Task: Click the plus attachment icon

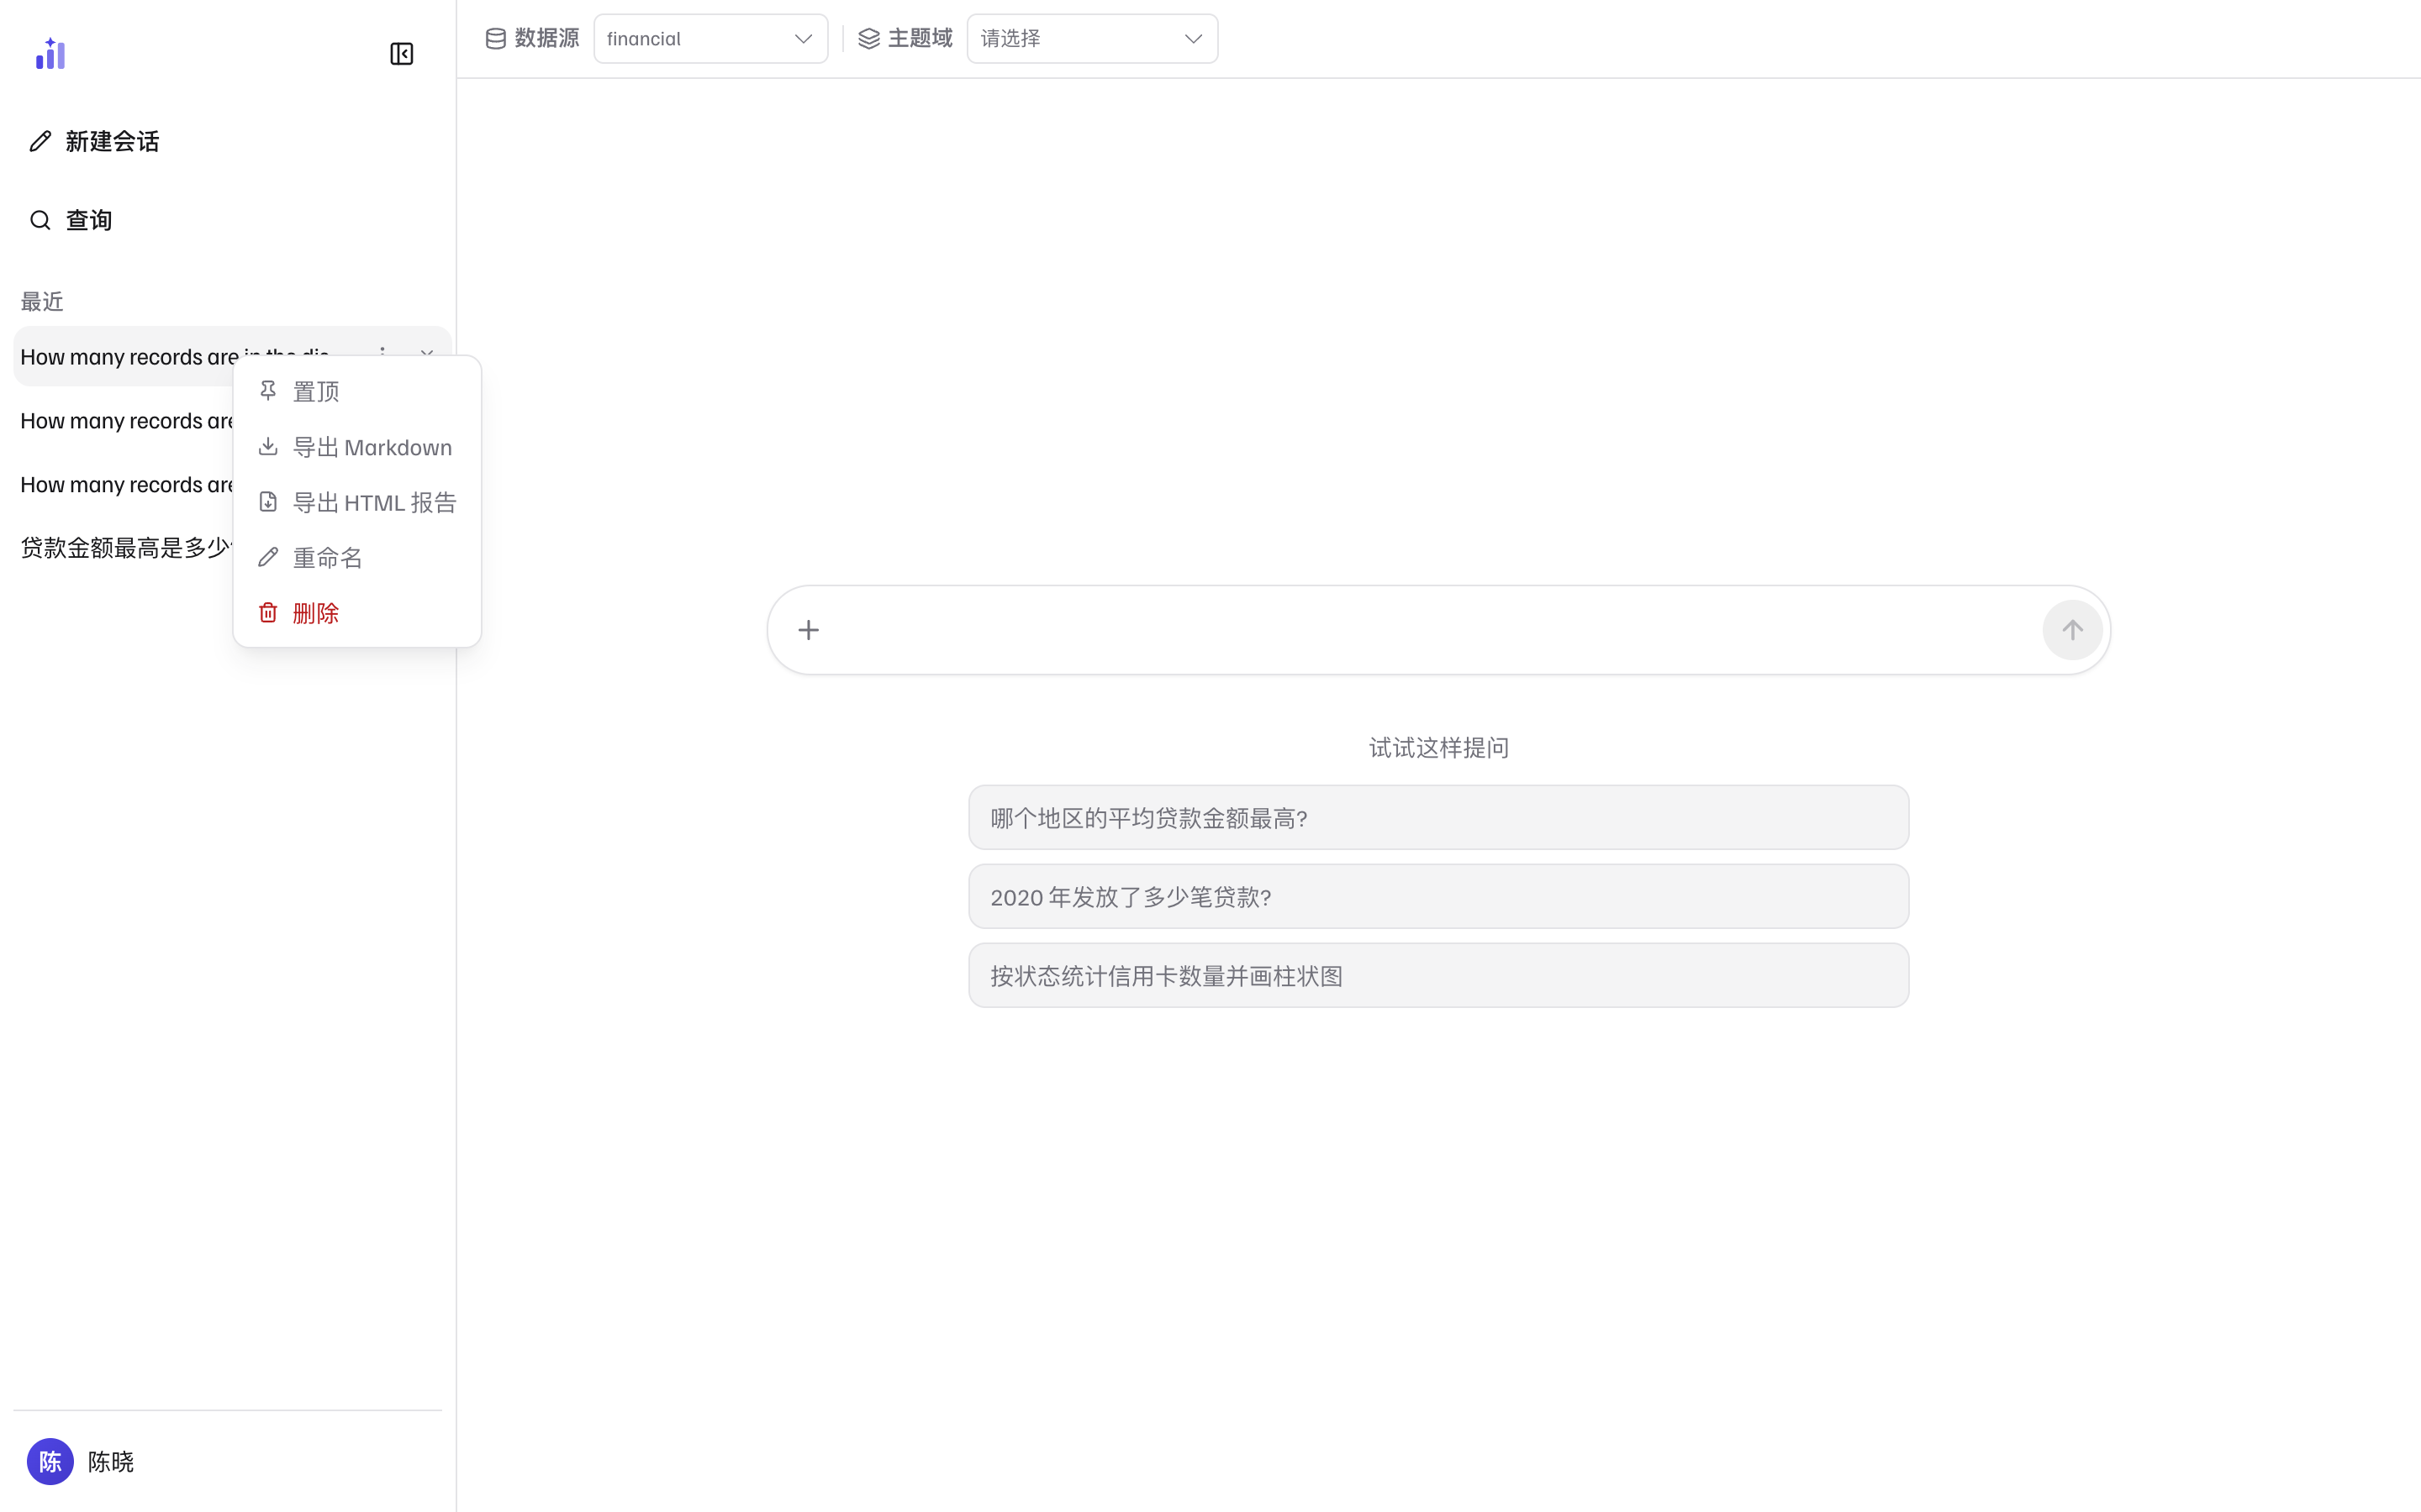Action: point(809,630)
